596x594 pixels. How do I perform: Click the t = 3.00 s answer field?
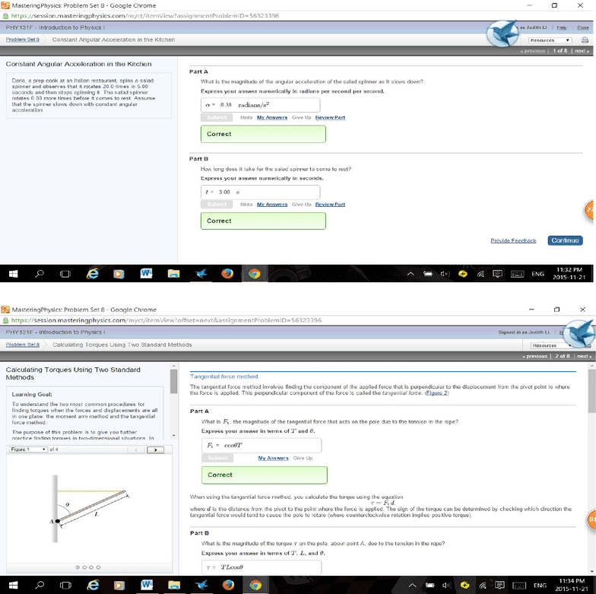point(260,192)
